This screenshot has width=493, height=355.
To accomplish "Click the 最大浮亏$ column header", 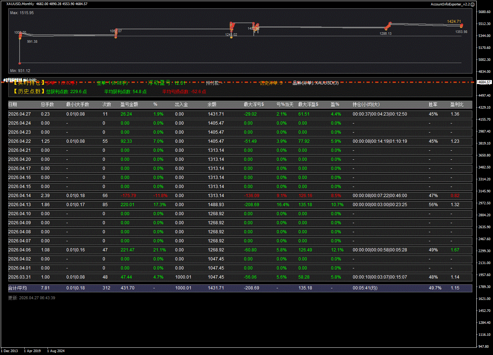I will 254,105.
